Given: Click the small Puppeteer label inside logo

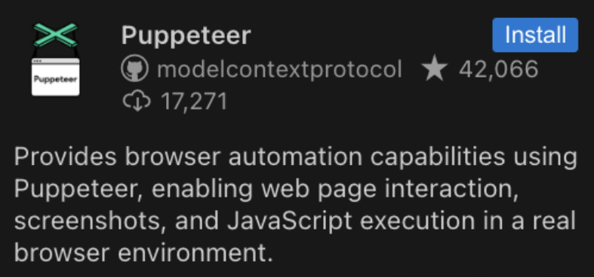Looking at the screenshot, I should coord(55,79).
